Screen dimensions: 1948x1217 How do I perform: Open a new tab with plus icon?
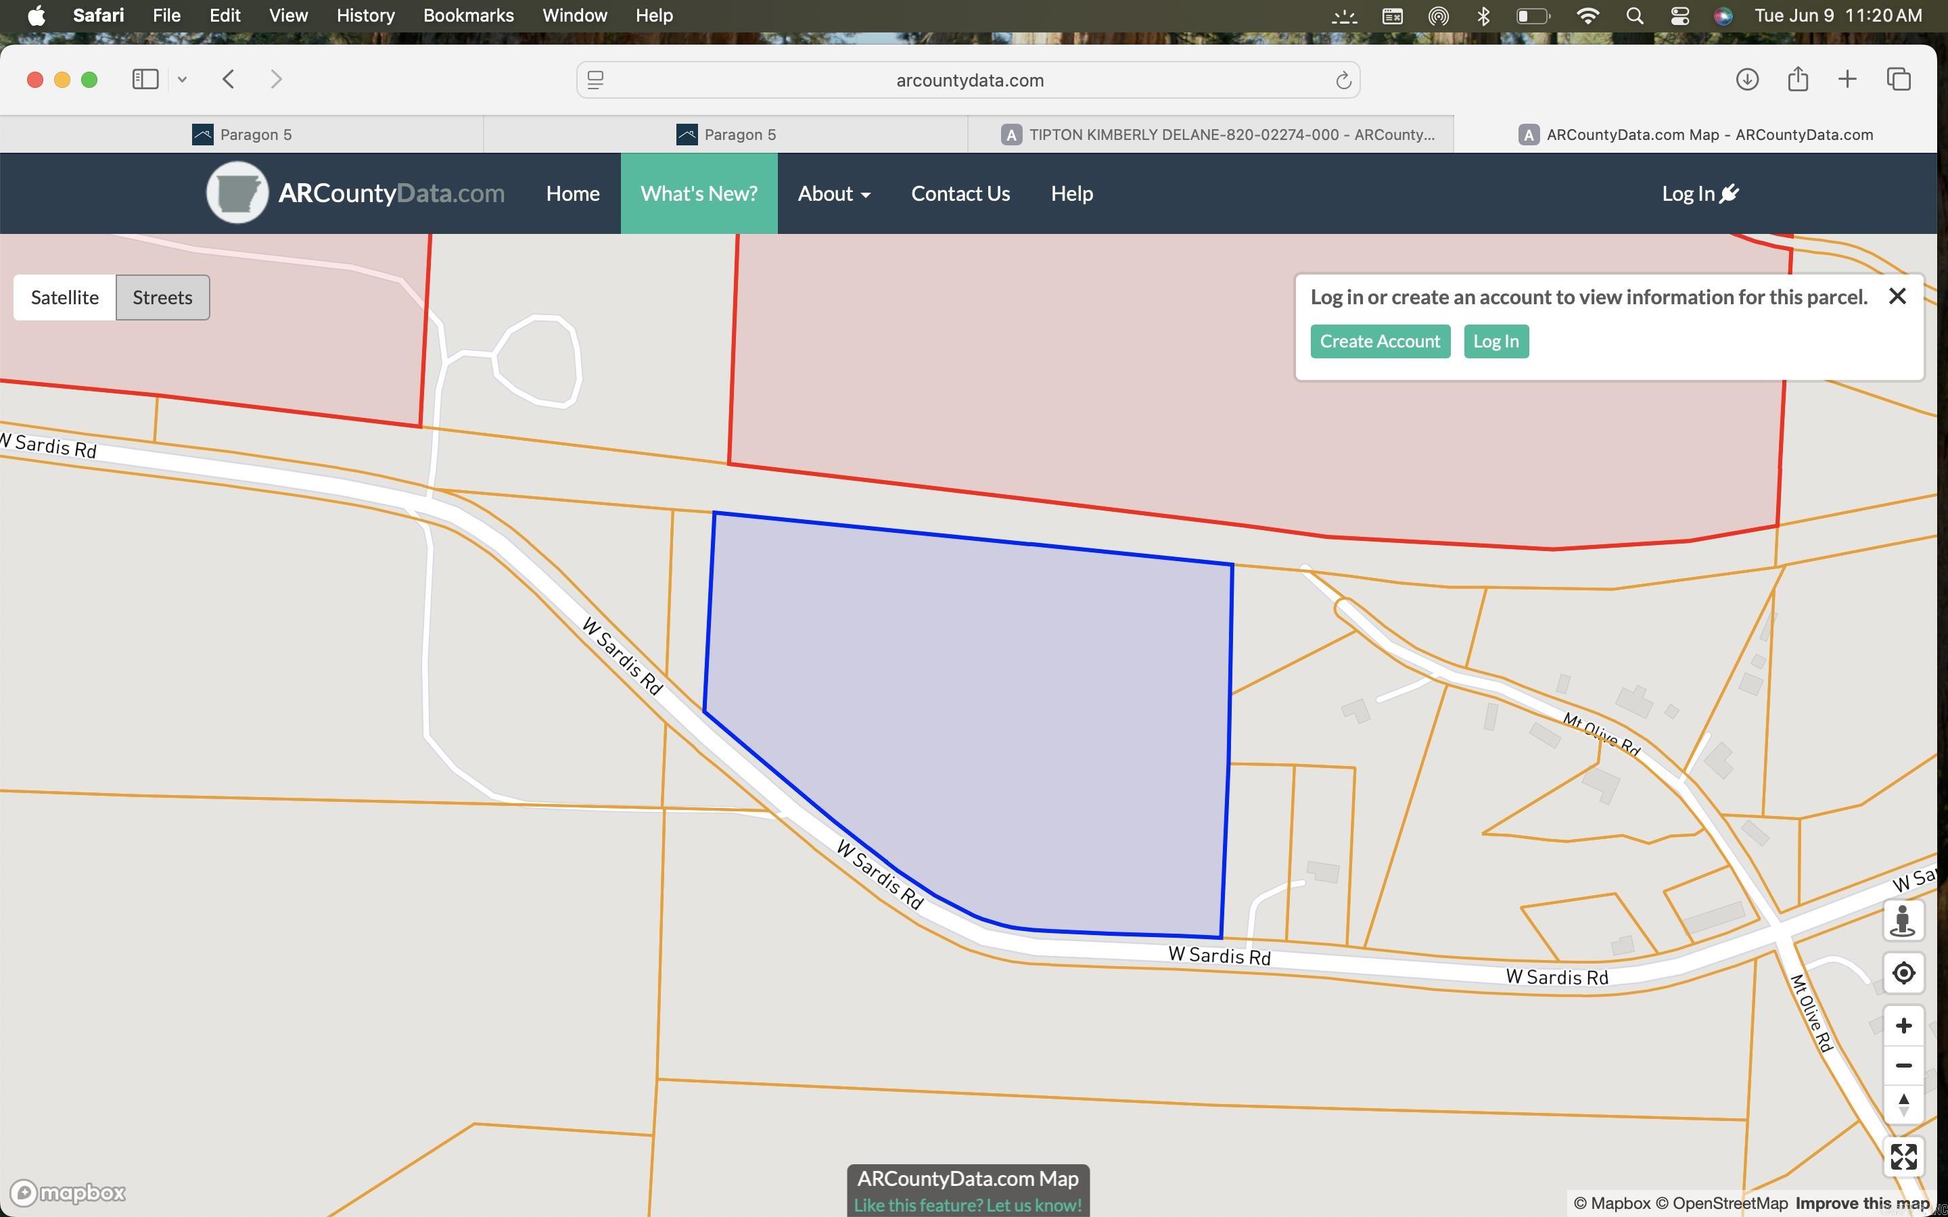click(1847, 79)
